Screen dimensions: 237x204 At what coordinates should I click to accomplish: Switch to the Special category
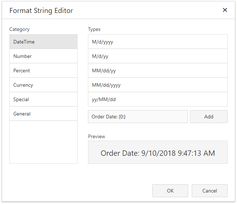coord(43,99)
